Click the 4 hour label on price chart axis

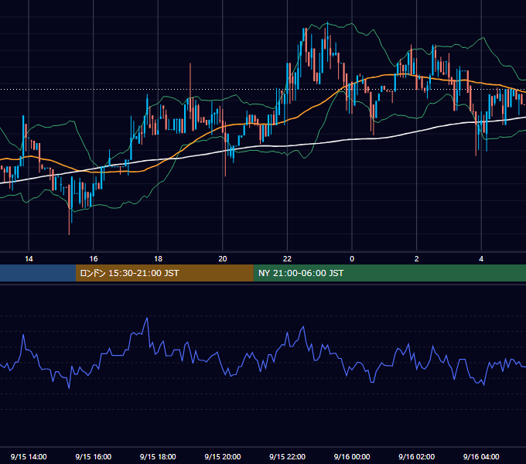(481, 259)
